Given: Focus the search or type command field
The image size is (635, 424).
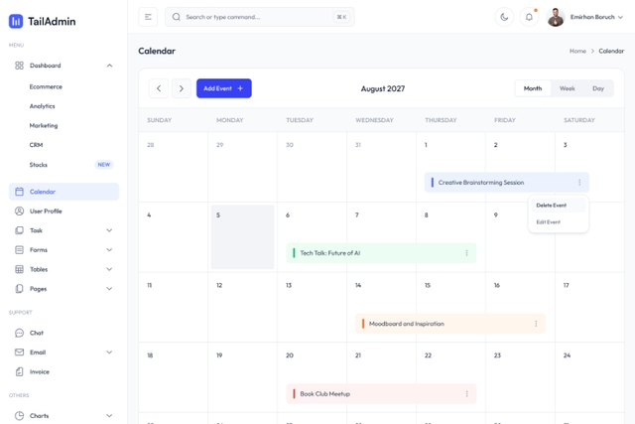Looking at the screenshot, I should tap(260, 17).
